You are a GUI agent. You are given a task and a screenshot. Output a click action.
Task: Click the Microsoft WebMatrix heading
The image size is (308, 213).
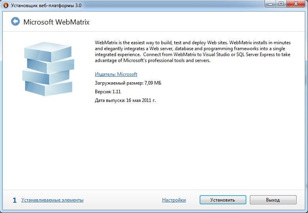57,22
